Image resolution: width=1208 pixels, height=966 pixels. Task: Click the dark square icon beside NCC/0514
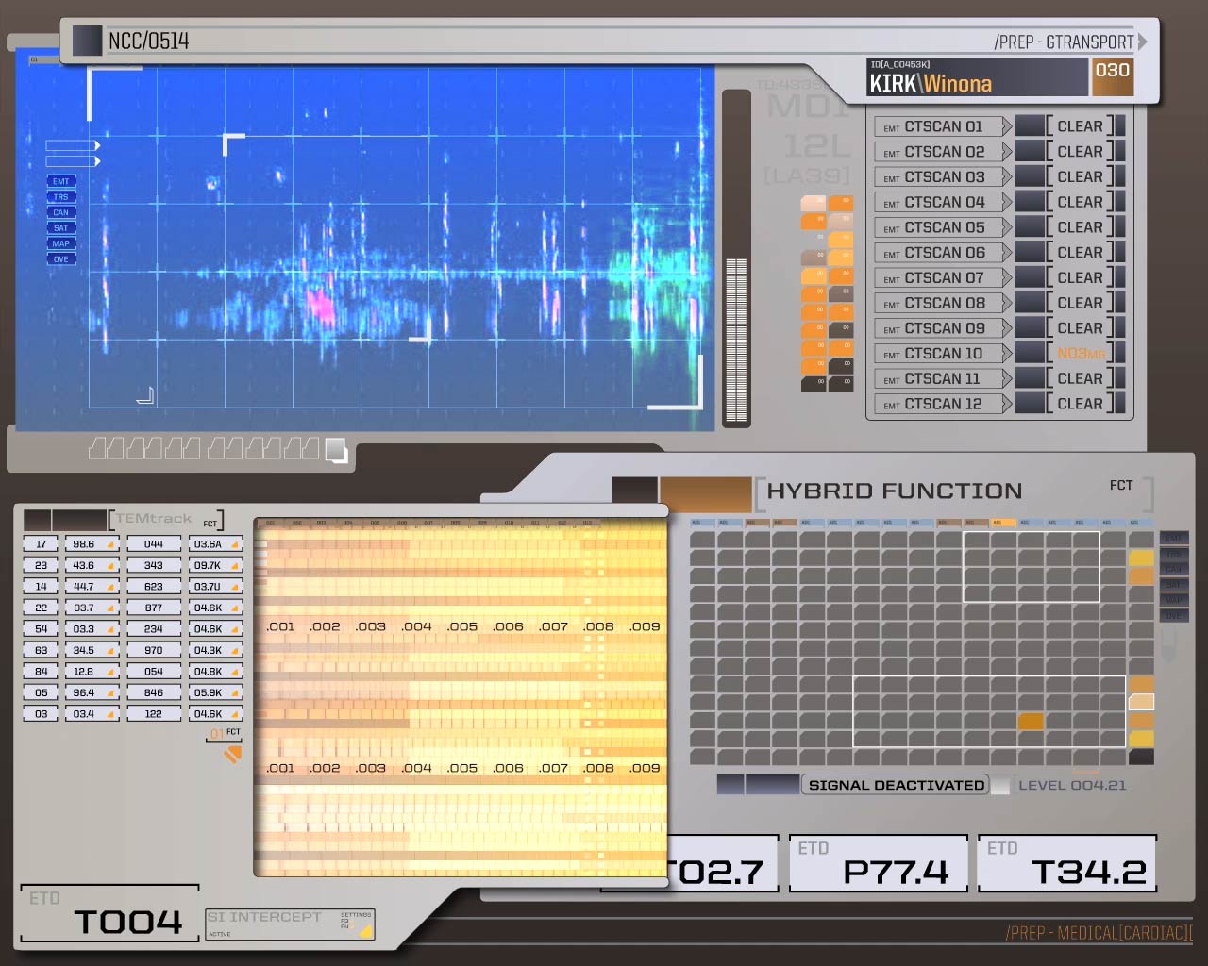point(87,41)
